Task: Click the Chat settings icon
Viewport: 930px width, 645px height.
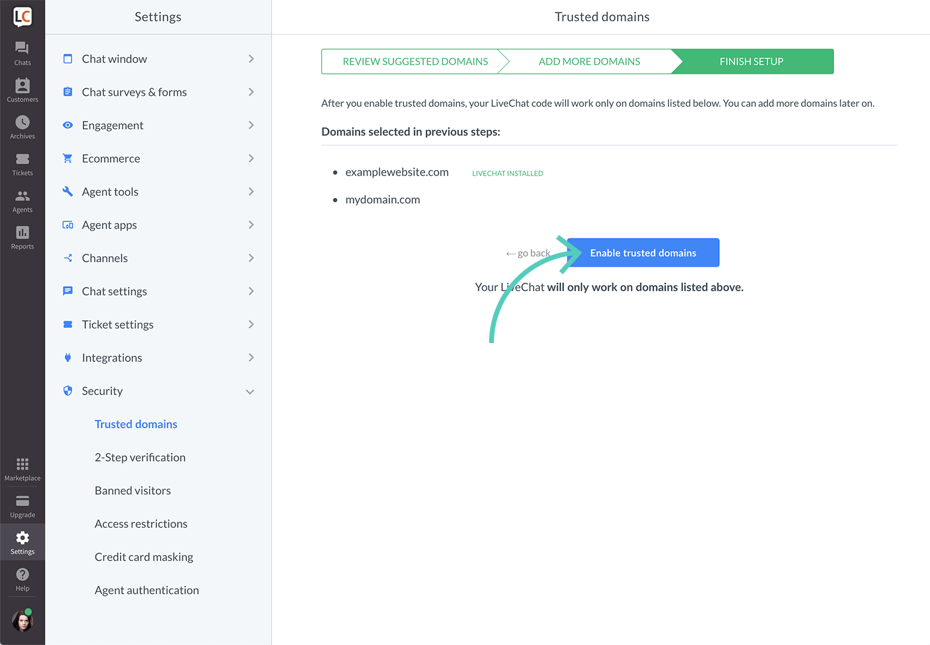Action: (68, 291)
